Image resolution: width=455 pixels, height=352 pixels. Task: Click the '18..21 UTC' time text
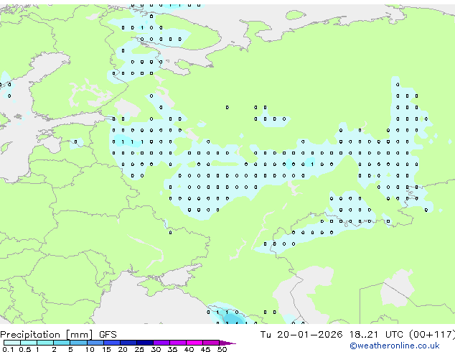[376, 335]
